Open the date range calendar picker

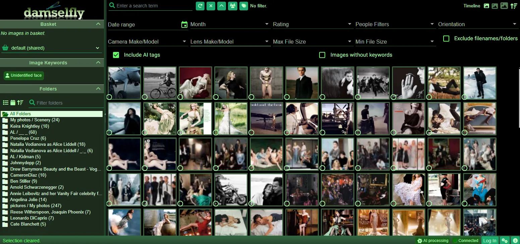click(x=184, y=24)
